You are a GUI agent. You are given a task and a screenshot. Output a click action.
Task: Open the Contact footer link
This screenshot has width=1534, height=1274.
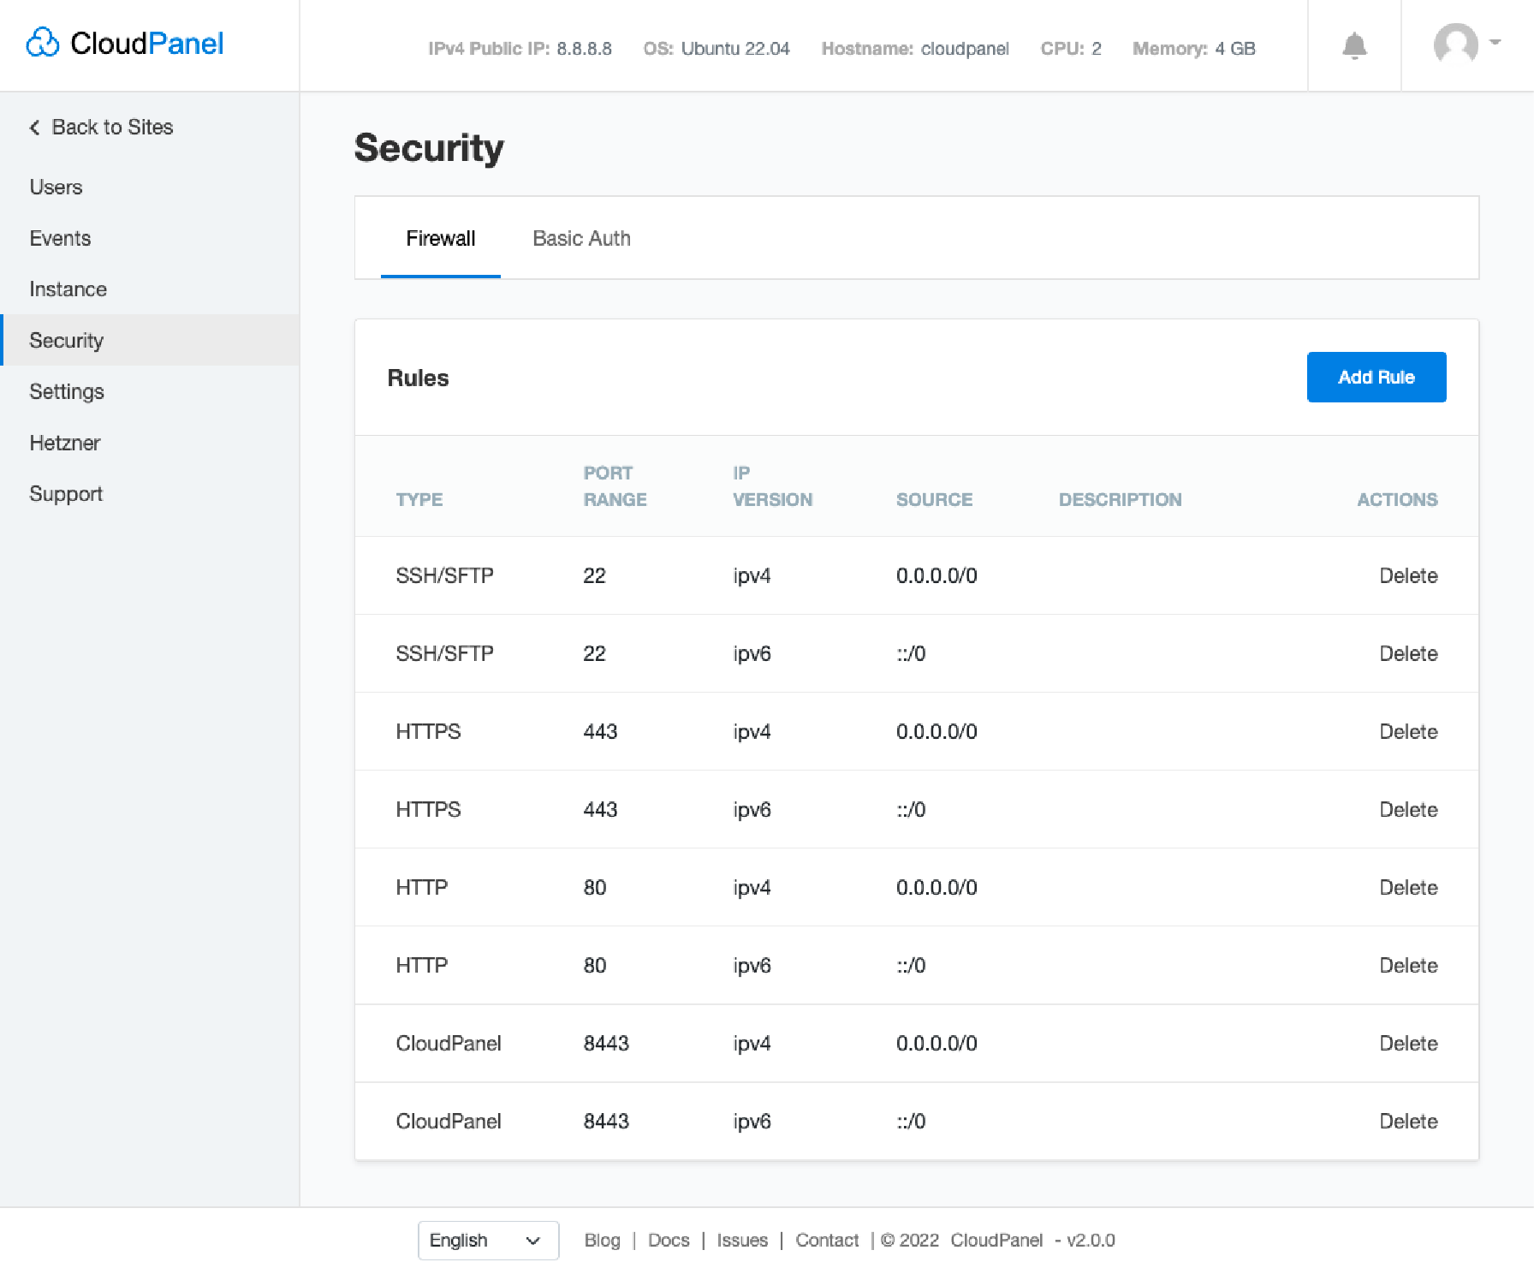click(x=827, y=1240)
